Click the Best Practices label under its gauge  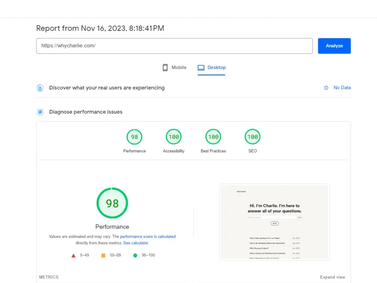[213, 151]
